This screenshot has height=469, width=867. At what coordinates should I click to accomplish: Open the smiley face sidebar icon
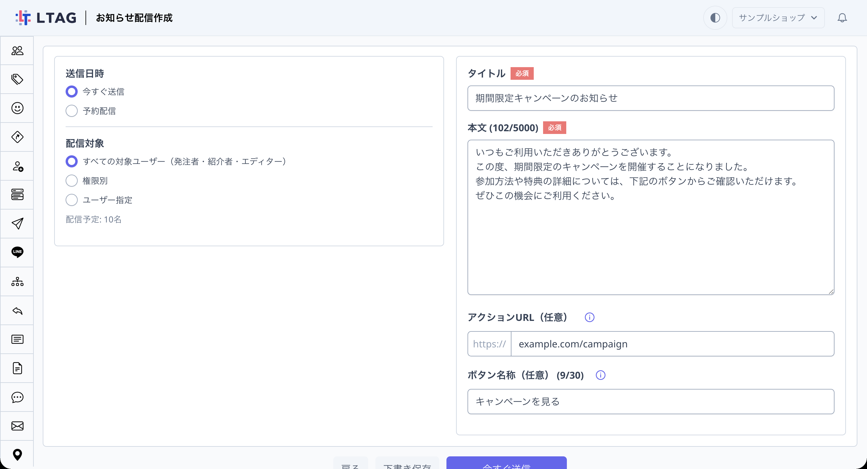click(x=17, y=108)
